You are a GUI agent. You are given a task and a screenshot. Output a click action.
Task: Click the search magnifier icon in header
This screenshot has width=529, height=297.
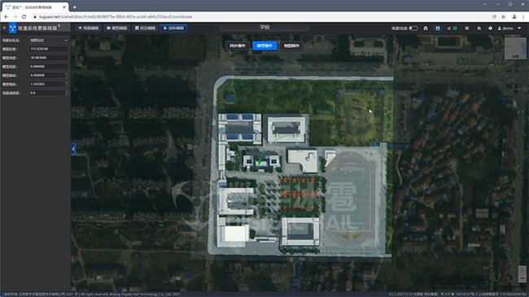479,28
